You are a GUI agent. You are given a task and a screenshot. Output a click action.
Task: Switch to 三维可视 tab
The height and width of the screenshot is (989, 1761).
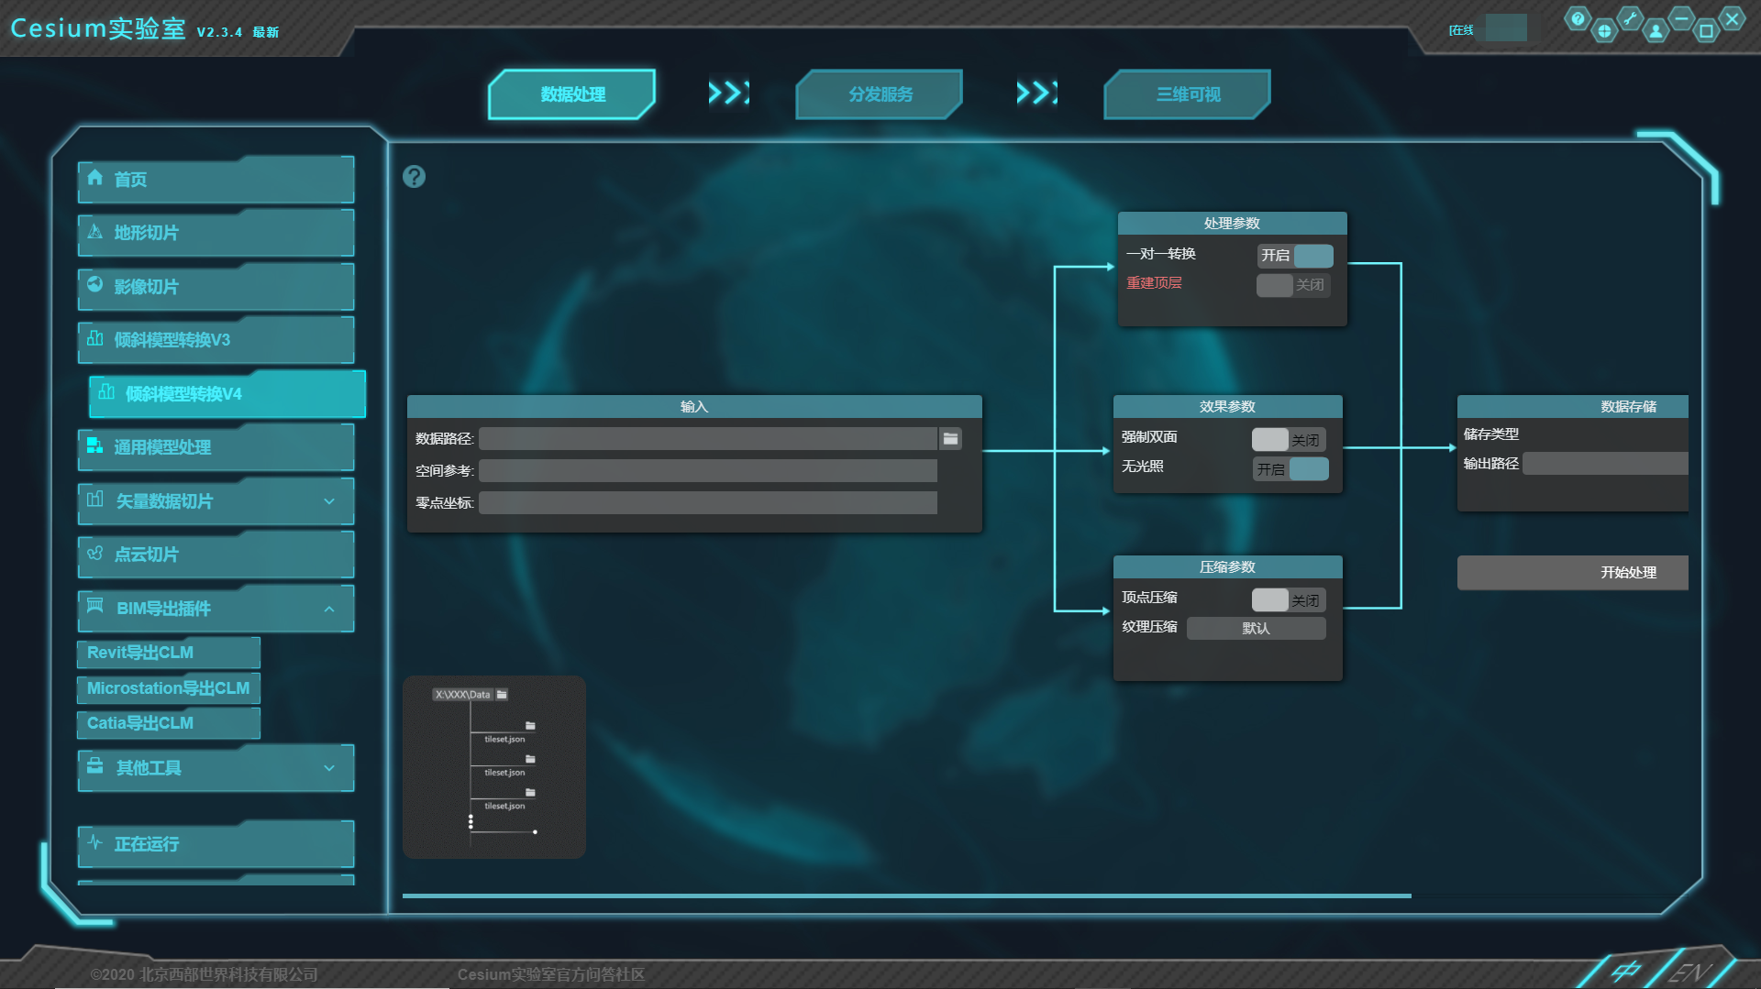1188,94
